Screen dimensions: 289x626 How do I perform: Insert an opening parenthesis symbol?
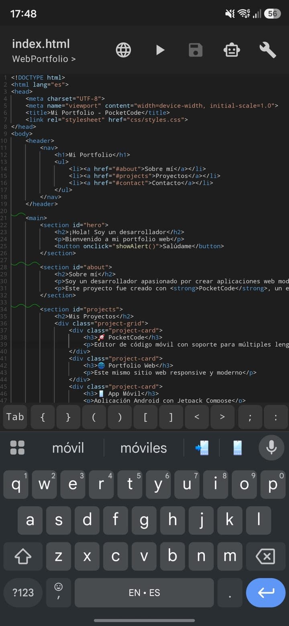pos(94,417)
